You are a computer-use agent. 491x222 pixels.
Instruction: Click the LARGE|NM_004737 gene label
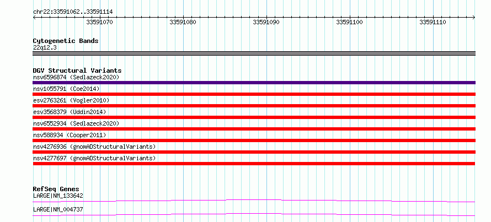click(x=58, y=209)
